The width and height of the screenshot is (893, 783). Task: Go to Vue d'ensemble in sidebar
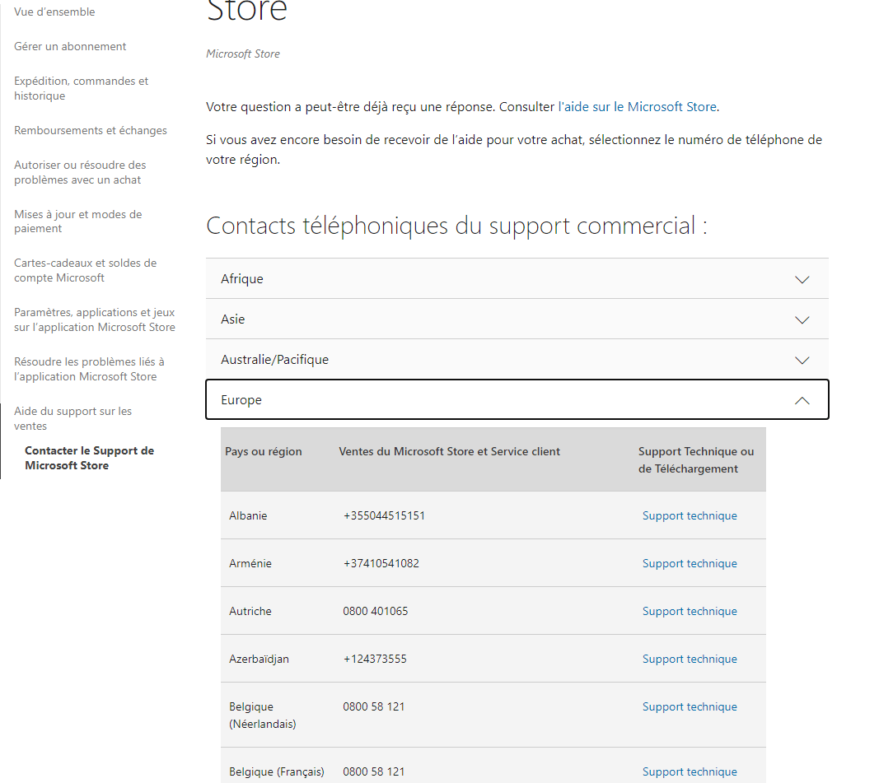[54, 12]
